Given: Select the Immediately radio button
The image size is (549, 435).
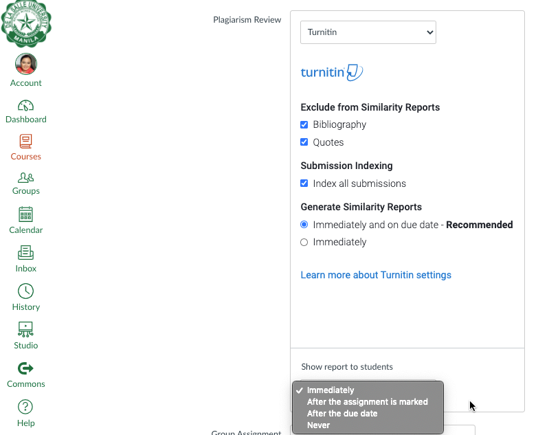Looking at the screenshot, I should click(304, 242).
